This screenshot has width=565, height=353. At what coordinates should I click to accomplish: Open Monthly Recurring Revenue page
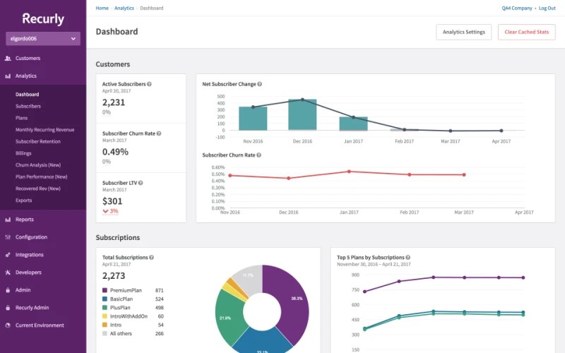(44, 130)
